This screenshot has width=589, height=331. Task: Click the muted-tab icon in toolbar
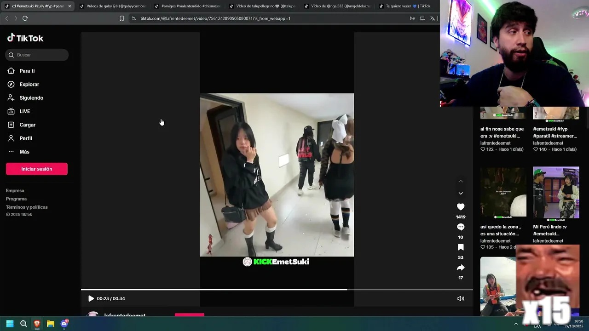(x=412, y=18)
